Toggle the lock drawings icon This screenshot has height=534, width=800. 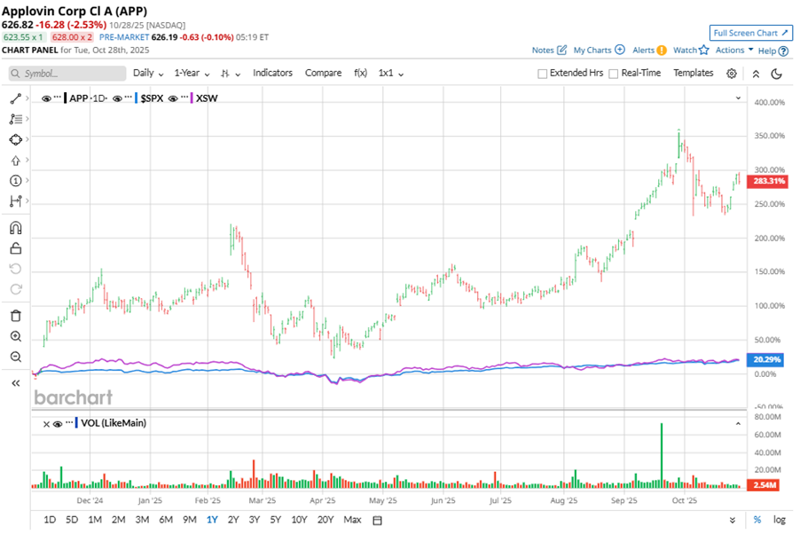tap(16, 248)
